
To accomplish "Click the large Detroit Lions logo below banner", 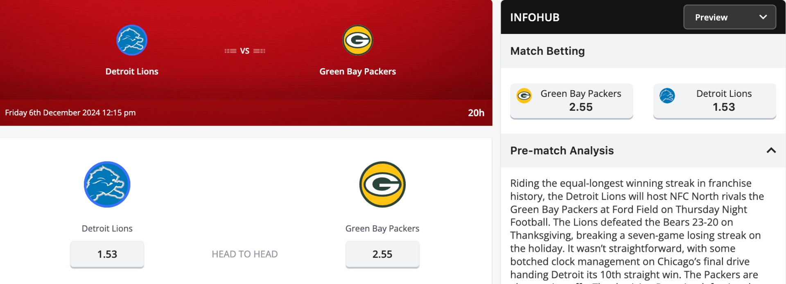I will pos(107,184).
